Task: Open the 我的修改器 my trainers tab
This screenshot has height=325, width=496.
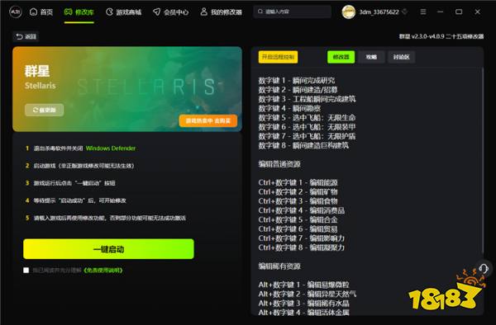Action: click(x=221, y=12)
